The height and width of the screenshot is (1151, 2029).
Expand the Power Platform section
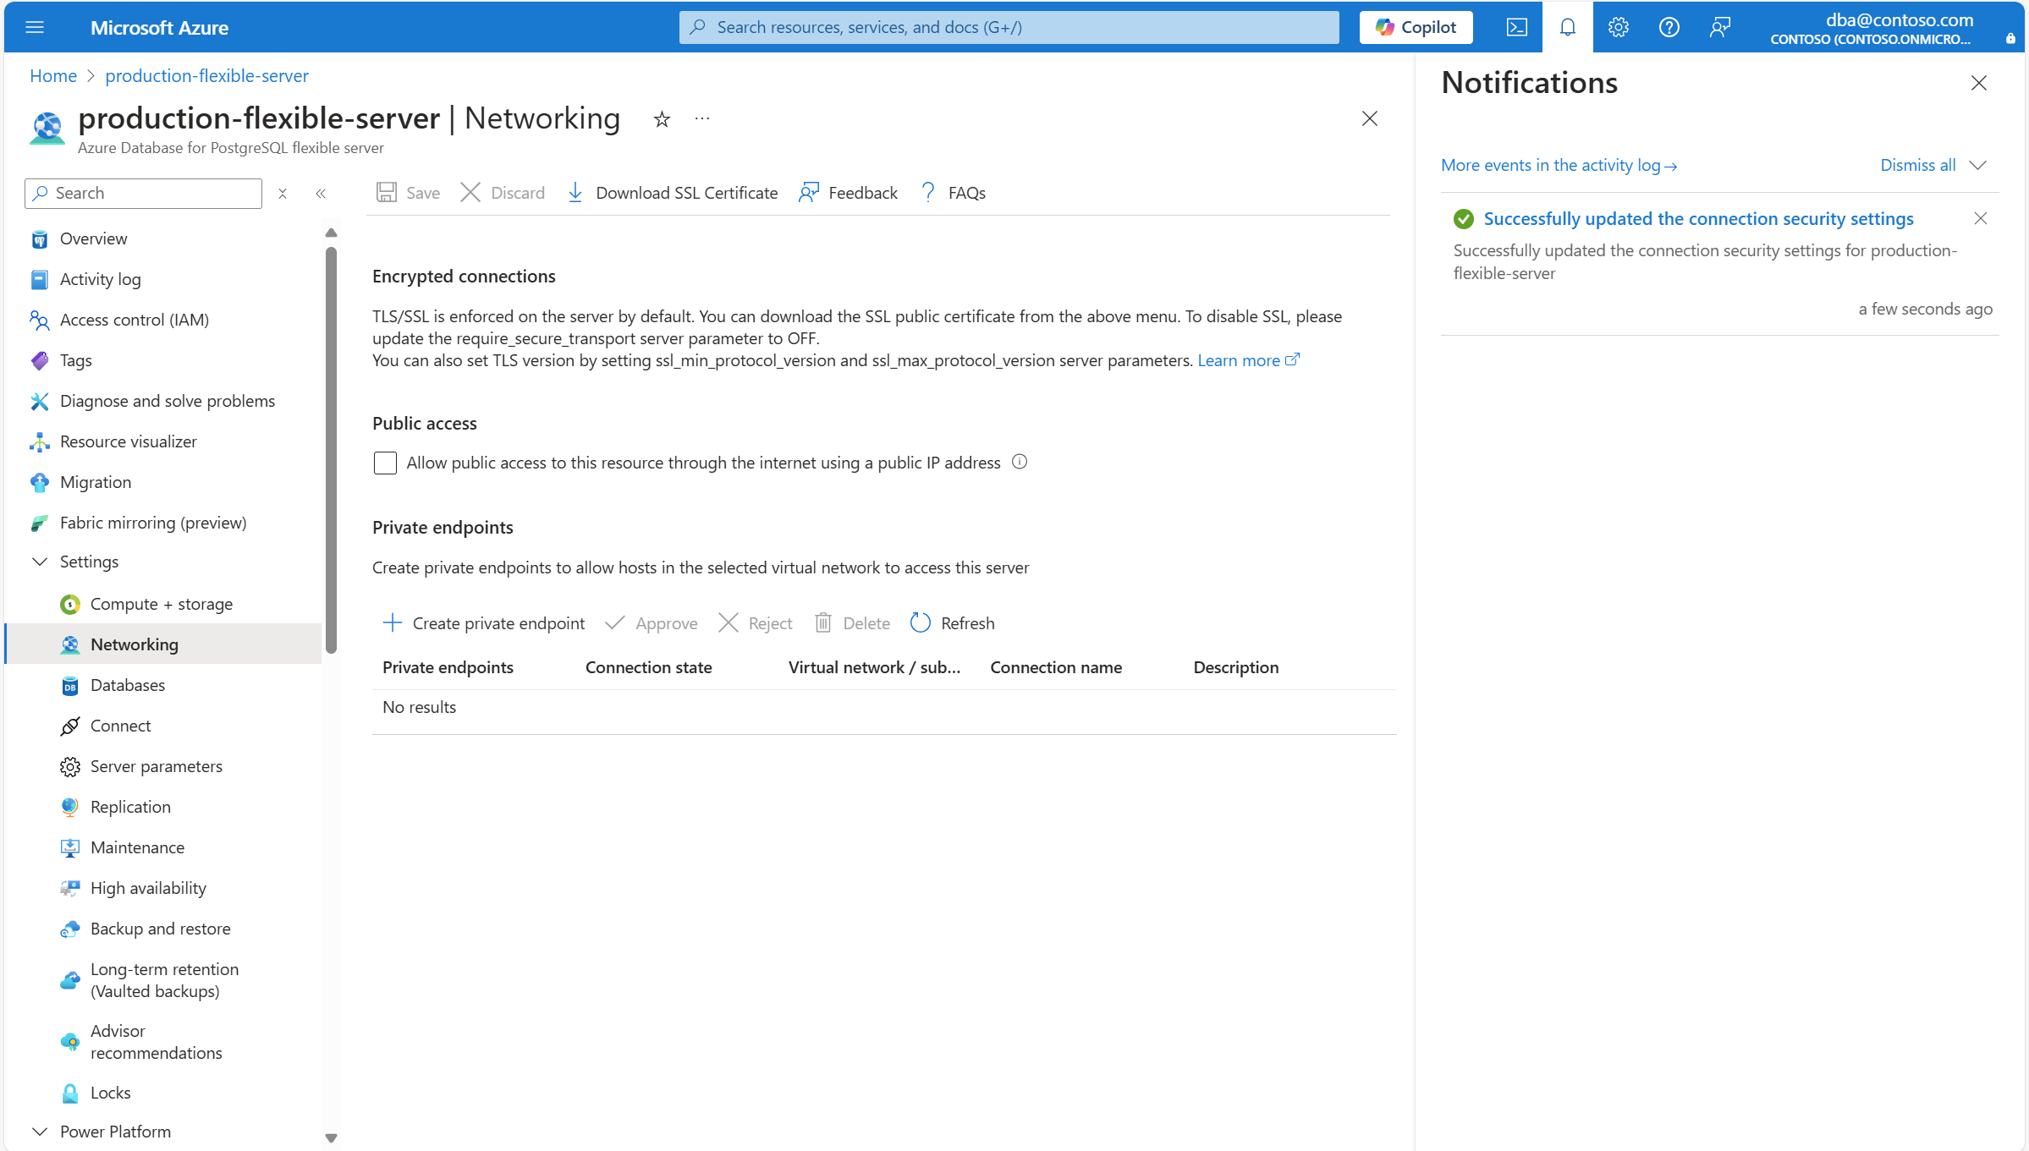(40, 1131)
